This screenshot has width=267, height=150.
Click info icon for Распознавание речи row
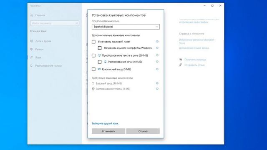point(157,62)
